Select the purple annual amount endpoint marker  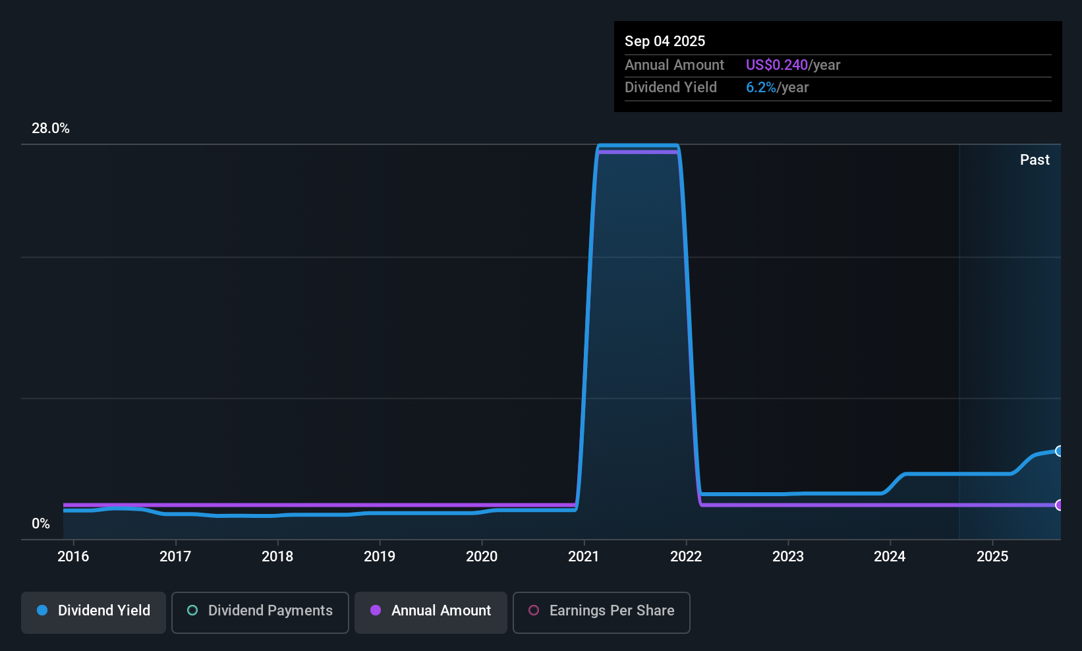point(1060,505)
